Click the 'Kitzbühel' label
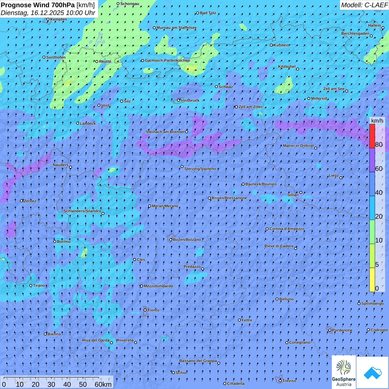 (x=287, y=66)
